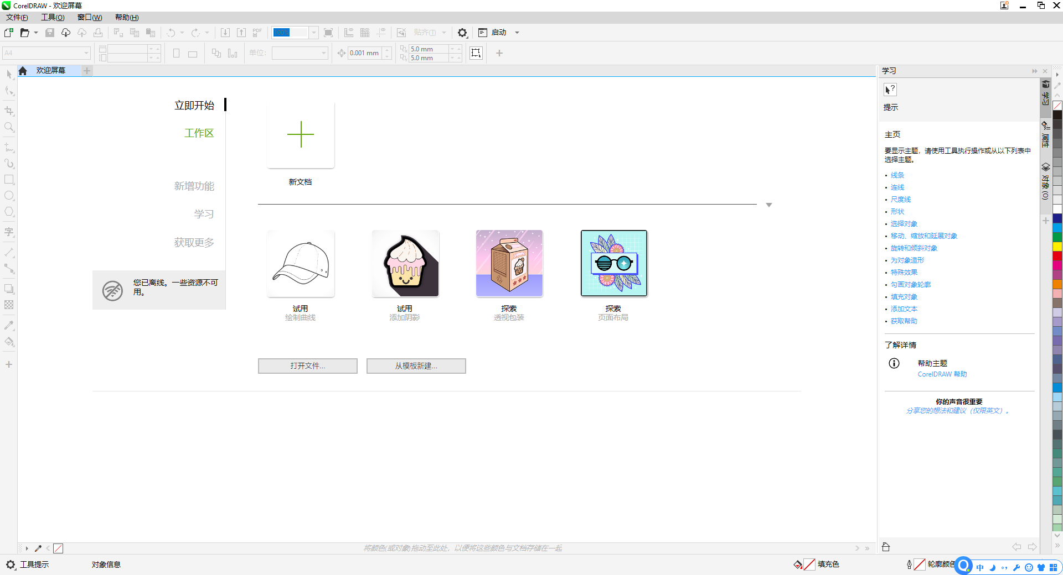Viewport: 1063px width, 575px height.
Task: Switch to 工作区 in welcome sidebar
Action: click(199, 133)
